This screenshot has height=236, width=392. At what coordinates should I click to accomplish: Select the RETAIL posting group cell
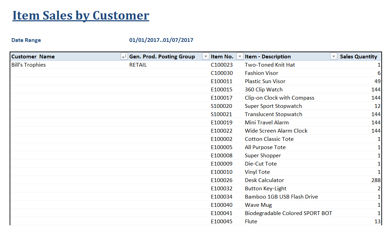138,65
